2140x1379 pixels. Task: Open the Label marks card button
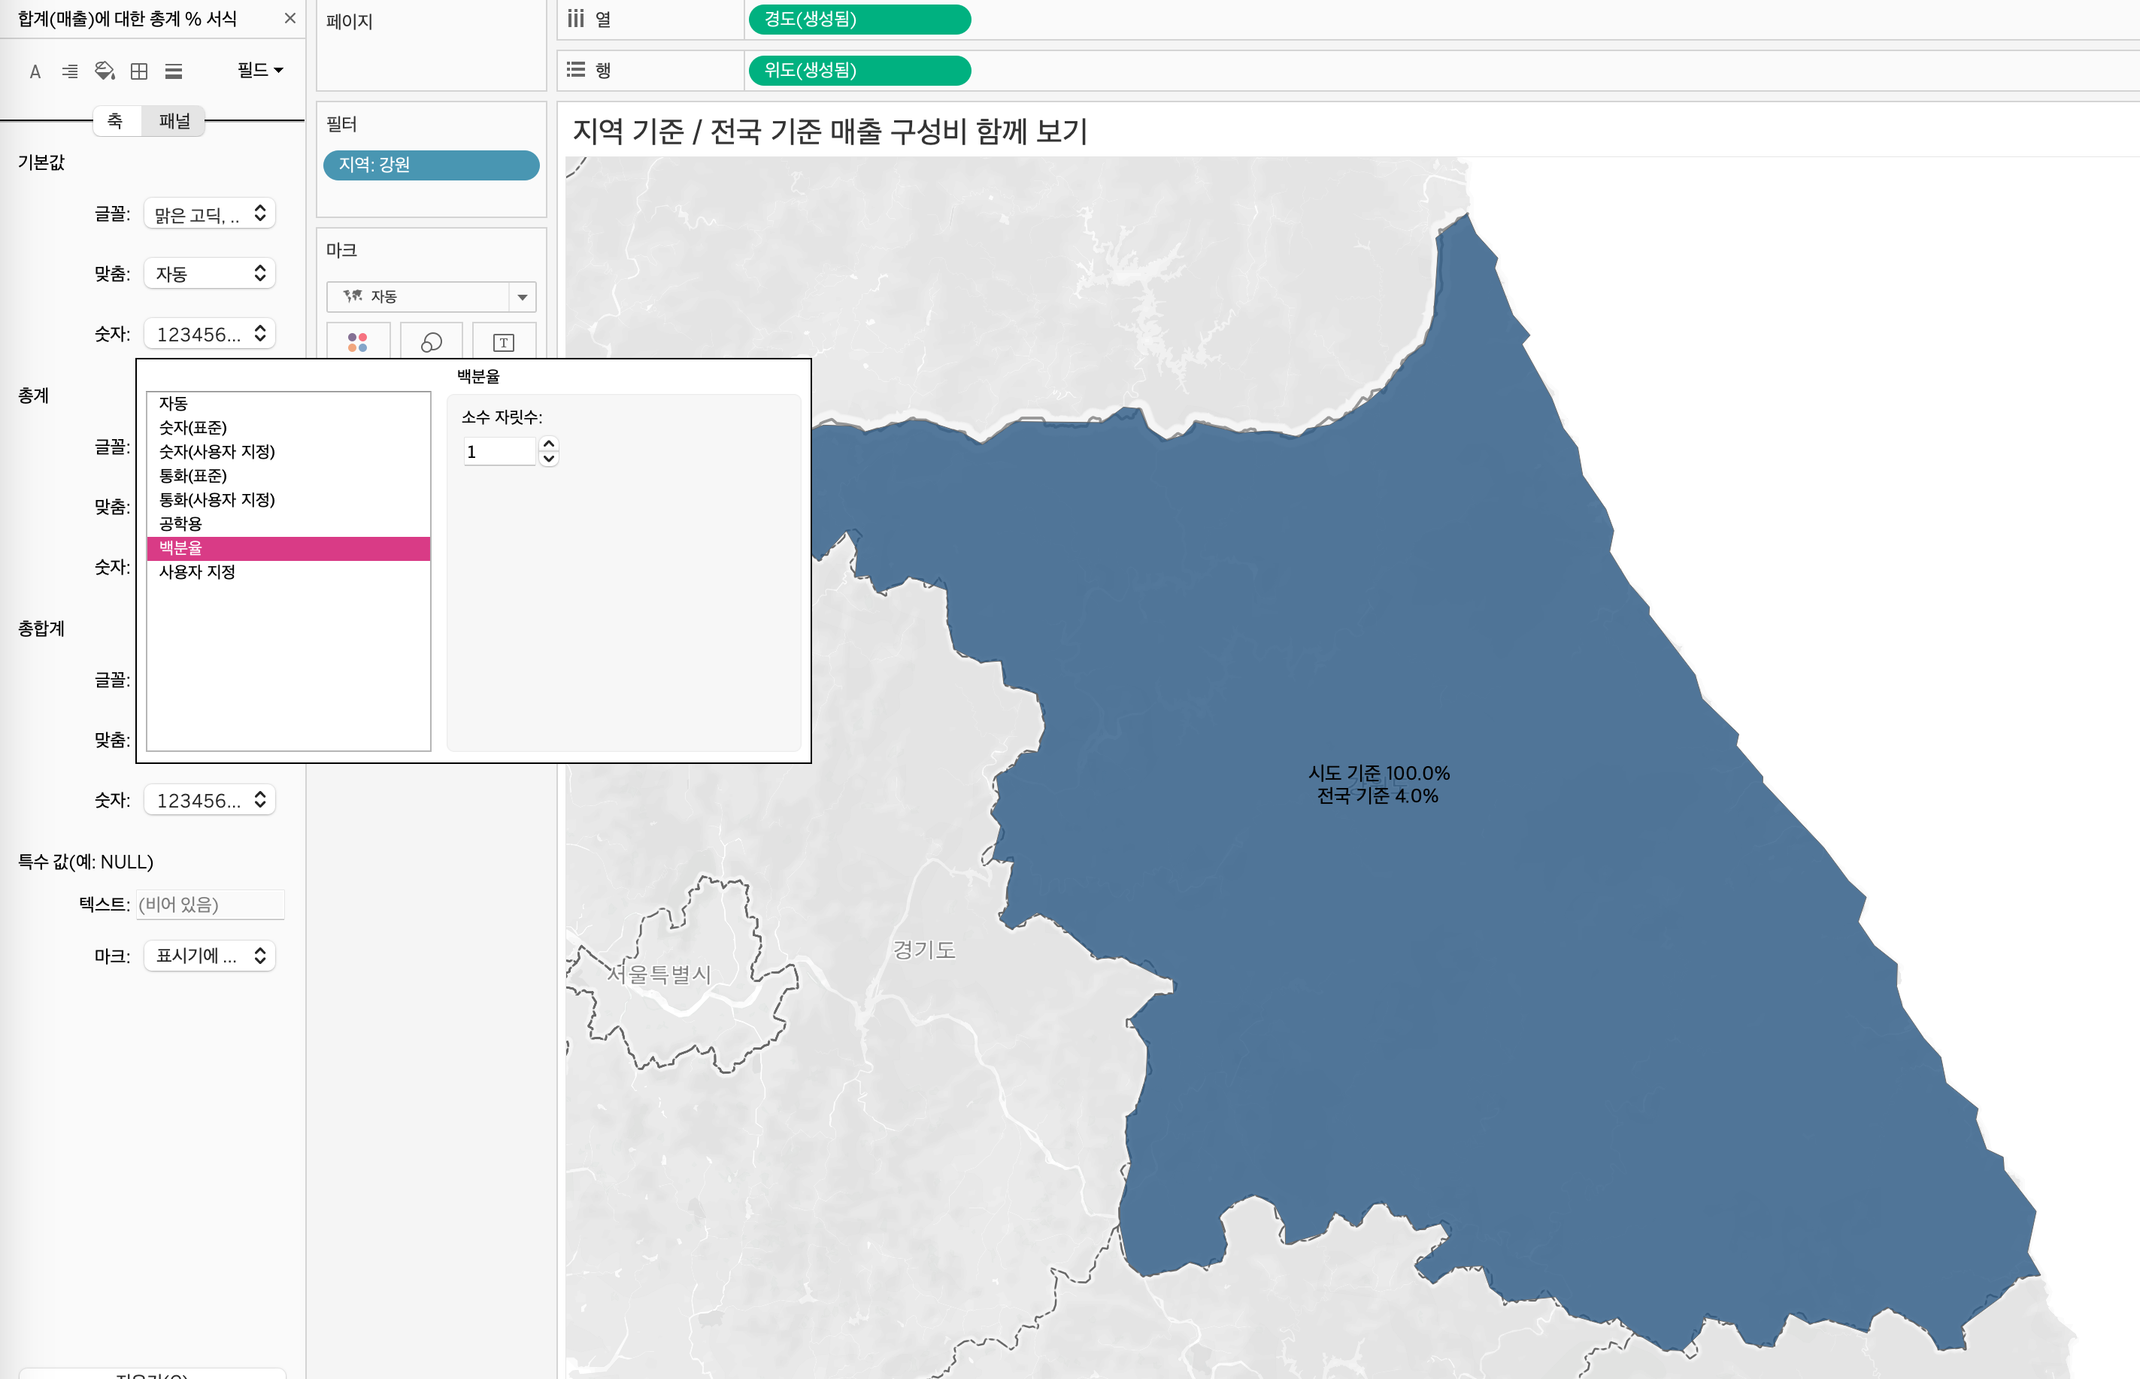pyautogui.click(x=503, y=342)
